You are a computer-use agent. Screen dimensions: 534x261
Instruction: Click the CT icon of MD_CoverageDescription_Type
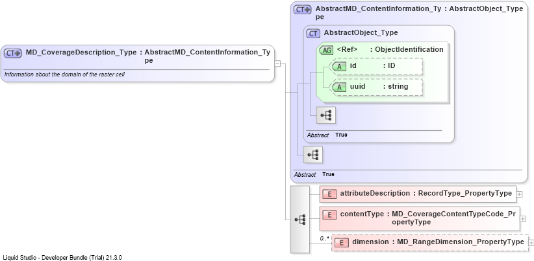13,53
